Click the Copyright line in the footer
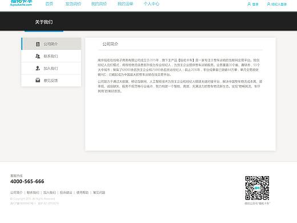 33,199
